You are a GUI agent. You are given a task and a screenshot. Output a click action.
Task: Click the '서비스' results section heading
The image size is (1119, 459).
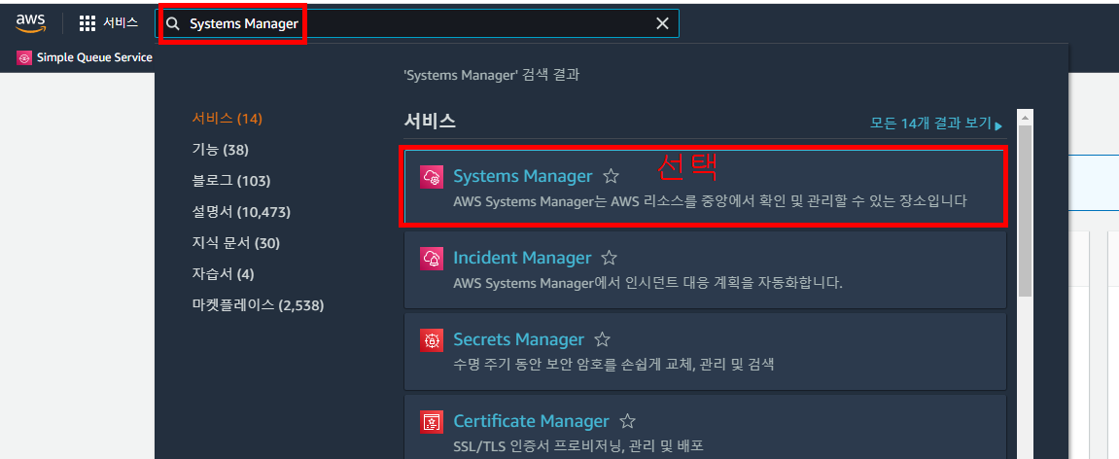tap(430, 122)
